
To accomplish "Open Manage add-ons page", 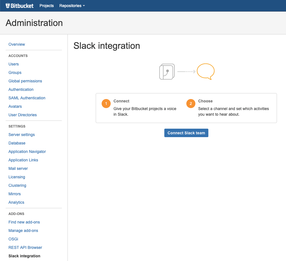I will 23,231.
